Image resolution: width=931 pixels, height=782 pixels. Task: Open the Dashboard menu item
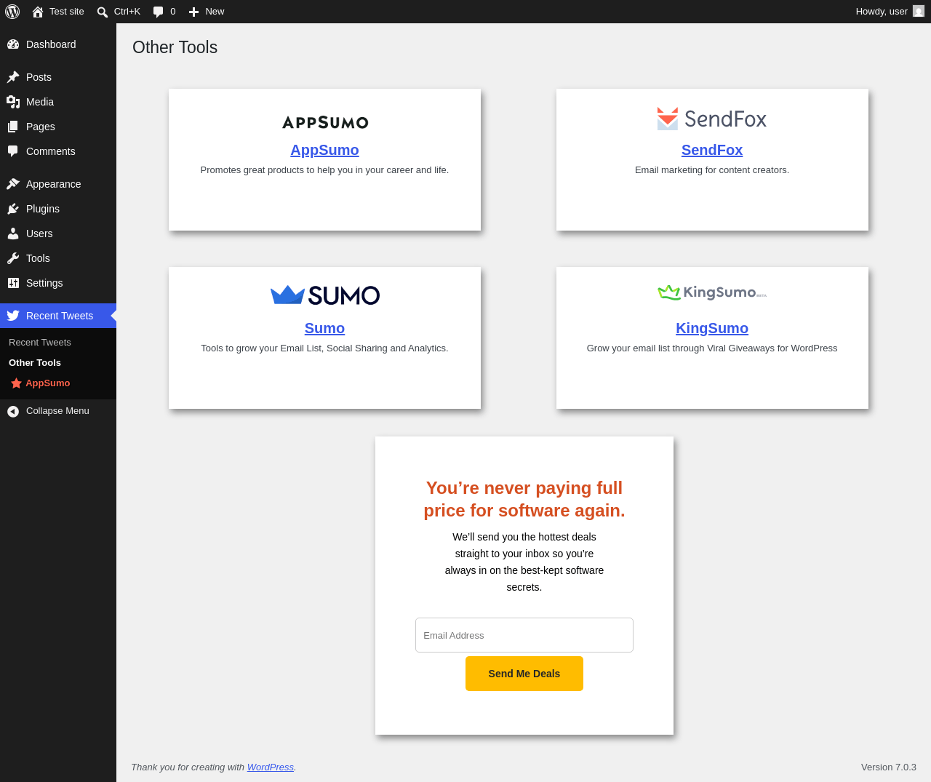(x=51, y=44)
